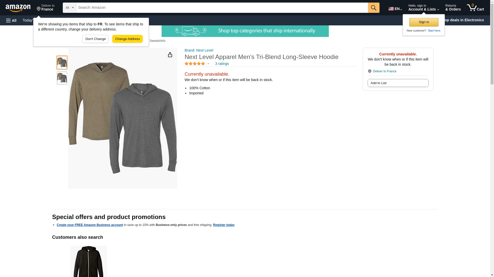Viewport: 494px width, 277px height.
Task: Open the shopping cart
Action: pos(475,8)
